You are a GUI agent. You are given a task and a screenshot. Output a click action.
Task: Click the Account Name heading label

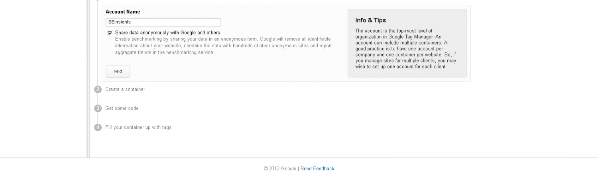123,12
